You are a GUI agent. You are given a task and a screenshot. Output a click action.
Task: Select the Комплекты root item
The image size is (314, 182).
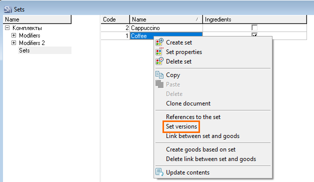click(x=27, y=28)
